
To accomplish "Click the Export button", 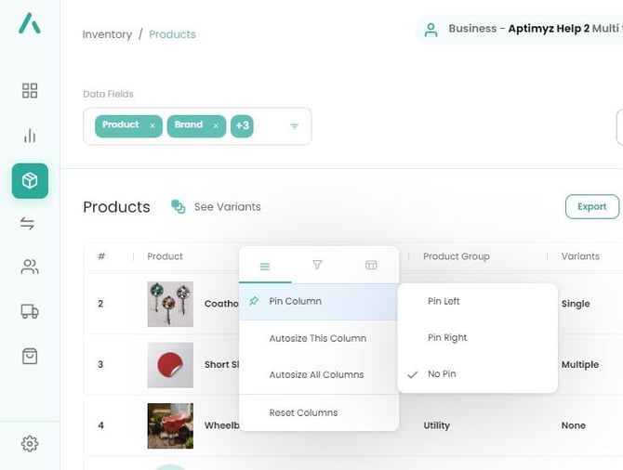I will pyautogui.click(x=591, y=206).
